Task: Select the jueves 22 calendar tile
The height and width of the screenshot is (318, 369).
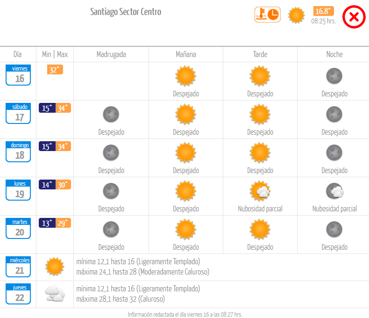Action: pyautogui.click(x=18, y=294)
